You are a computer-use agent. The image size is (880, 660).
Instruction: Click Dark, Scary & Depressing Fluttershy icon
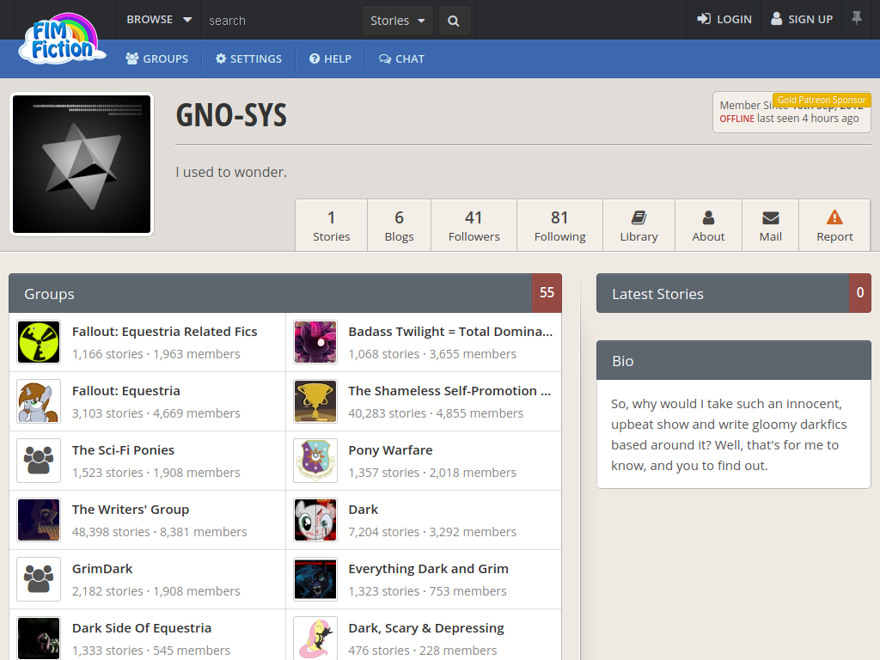point(315,639)
